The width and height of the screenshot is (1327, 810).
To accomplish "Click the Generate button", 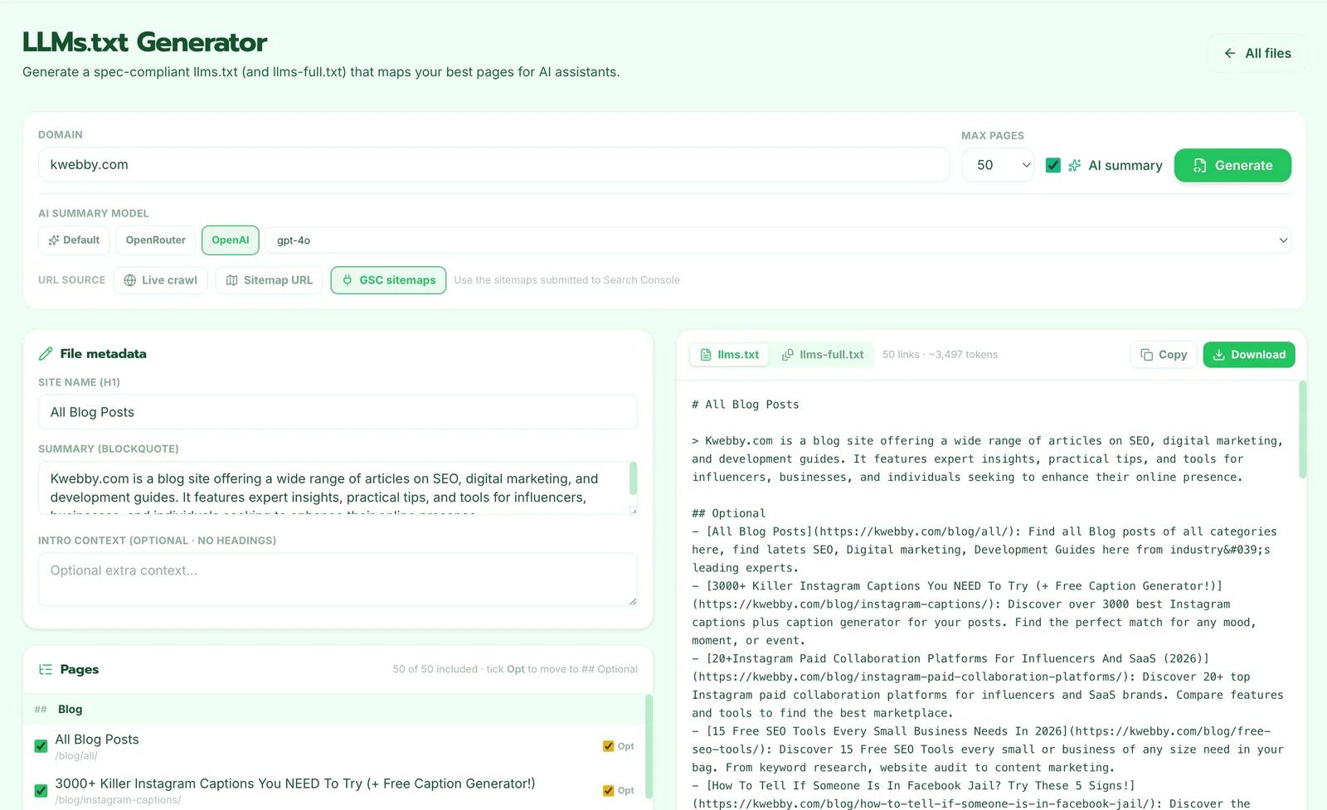I will tap(1232, 165).
